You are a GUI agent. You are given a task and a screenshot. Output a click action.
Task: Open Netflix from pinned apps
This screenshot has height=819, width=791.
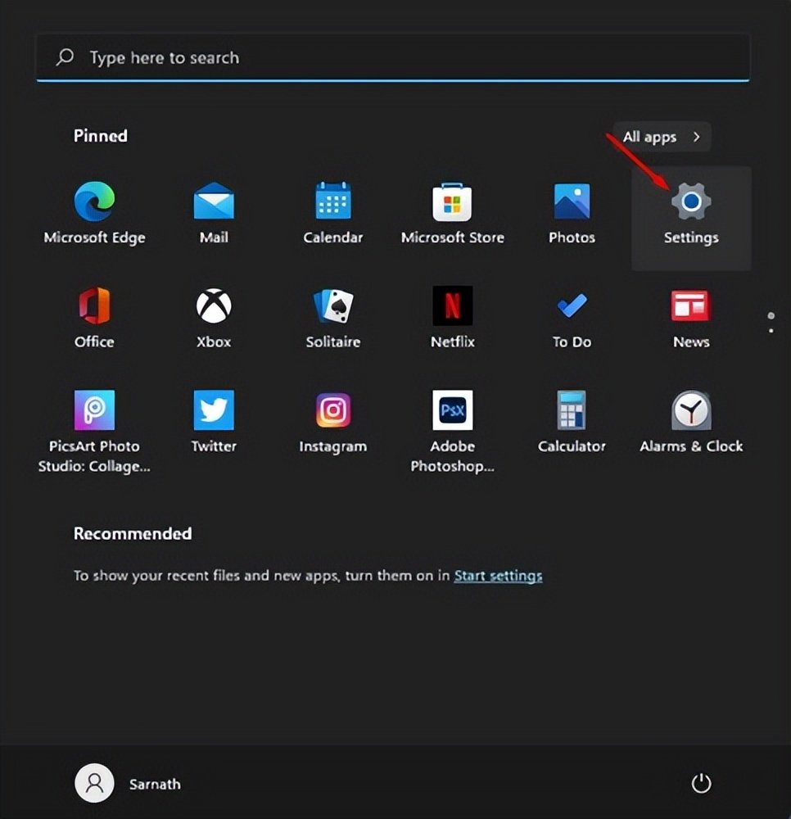453,319
